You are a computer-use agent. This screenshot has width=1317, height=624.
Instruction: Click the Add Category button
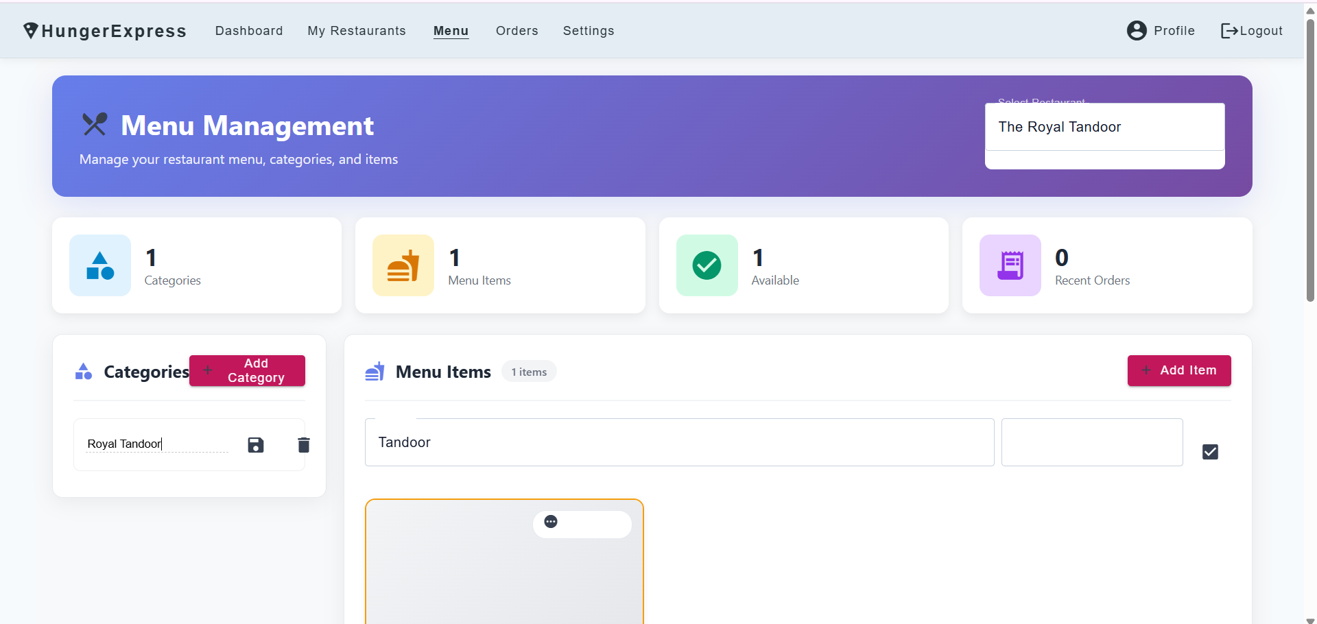(x=247, y=370)
